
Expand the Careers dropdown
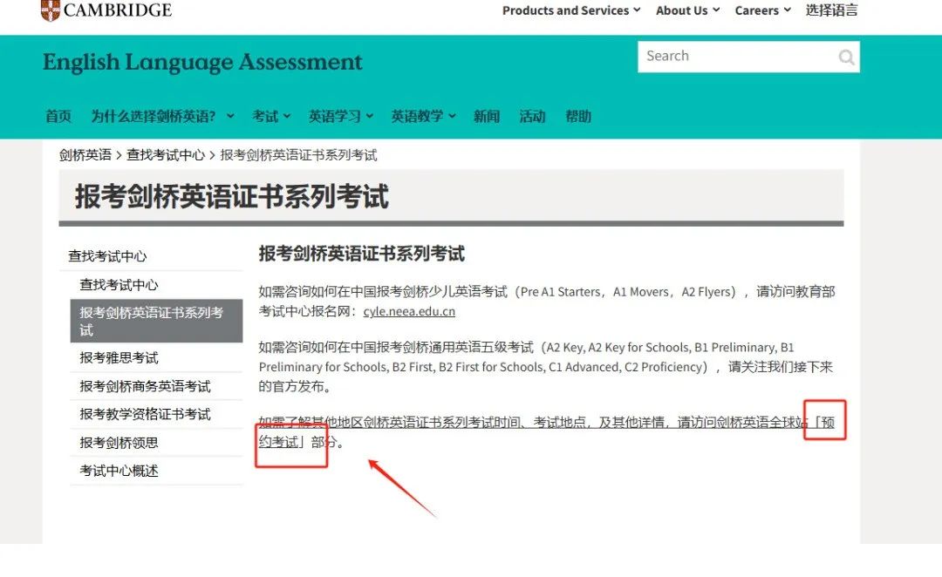point(762,10)
